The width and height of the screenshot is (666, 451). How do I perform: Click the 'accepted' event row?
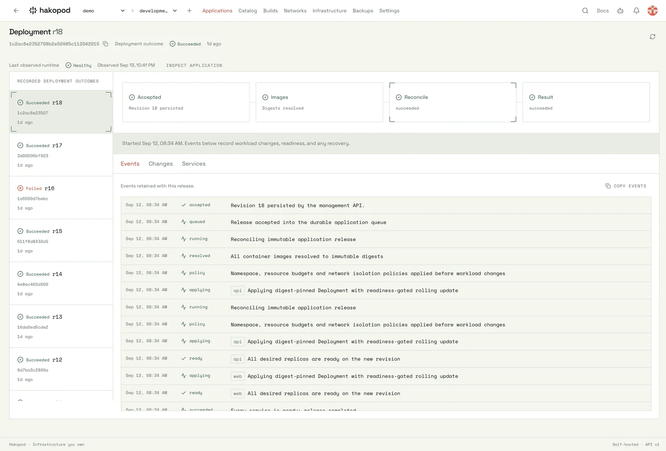386,205
